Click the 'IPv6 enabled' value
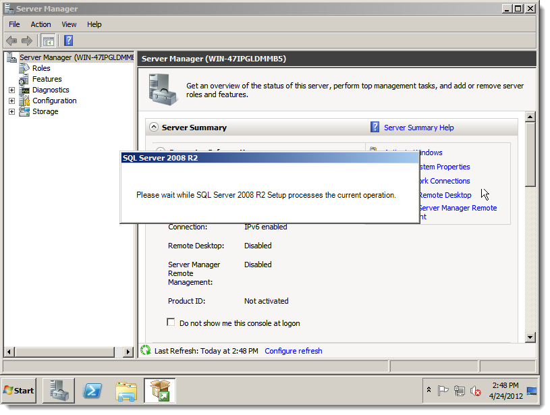Screen dimensions: 550x415 pyautogui.click(x=265, y=227)
